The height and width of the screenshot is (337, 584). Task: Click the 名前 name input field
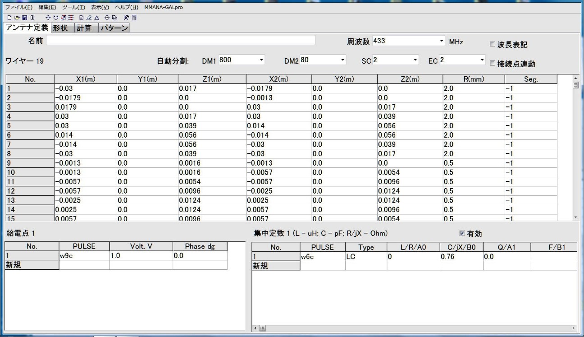181,41
